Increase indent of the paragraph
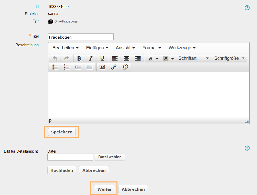The width and height of the screenshot is (257, 195). (78, 67)
